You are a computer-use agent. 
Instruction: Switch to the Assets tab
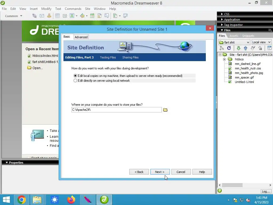click(234, 36)
